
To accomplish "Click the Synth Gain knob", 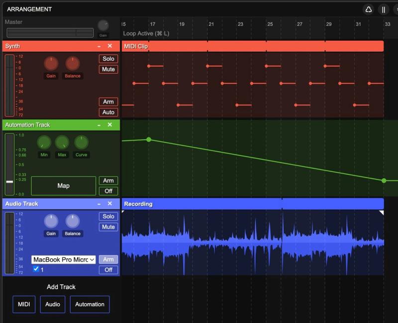I will click(x=51, y=64).
